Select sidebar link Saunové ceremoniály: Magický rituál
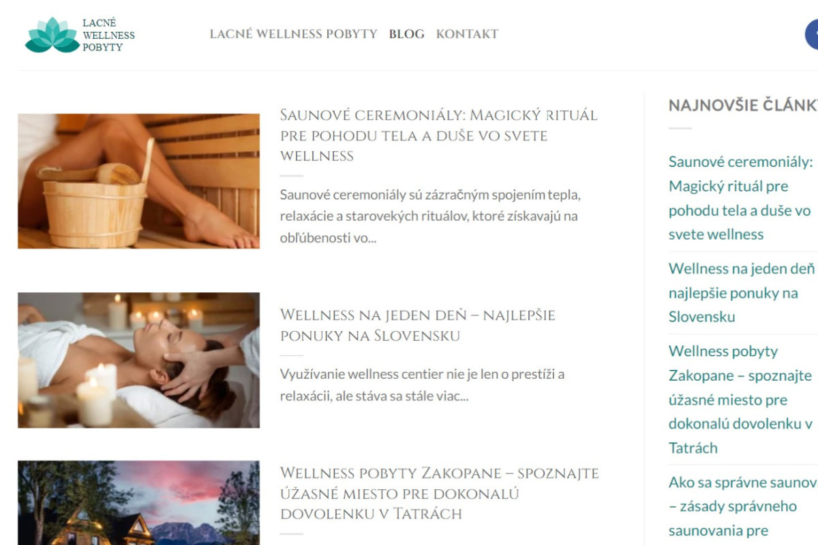This screenshot has height=545, width=818. pos(741,198)
